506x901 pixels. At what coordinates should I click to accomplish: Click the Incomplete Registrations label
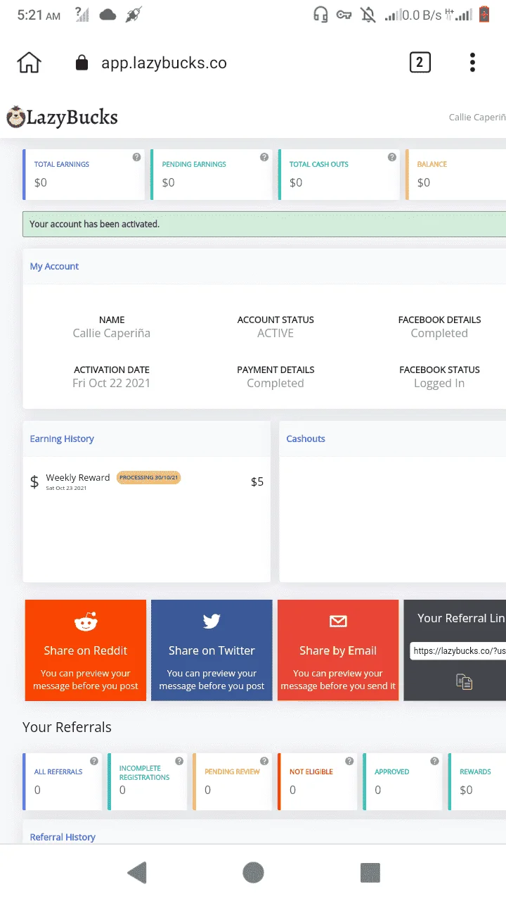click(144, 773)
